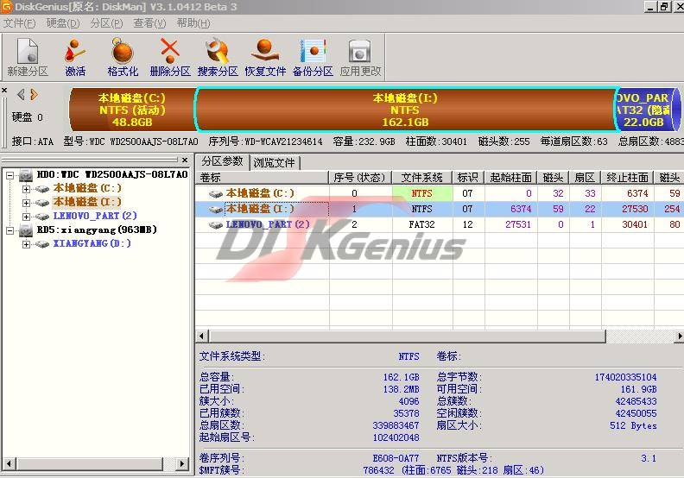The height and width of the screenshot is (478, 684).
Task: Click volume serial number E608-0A77
Action: [396, 458]
